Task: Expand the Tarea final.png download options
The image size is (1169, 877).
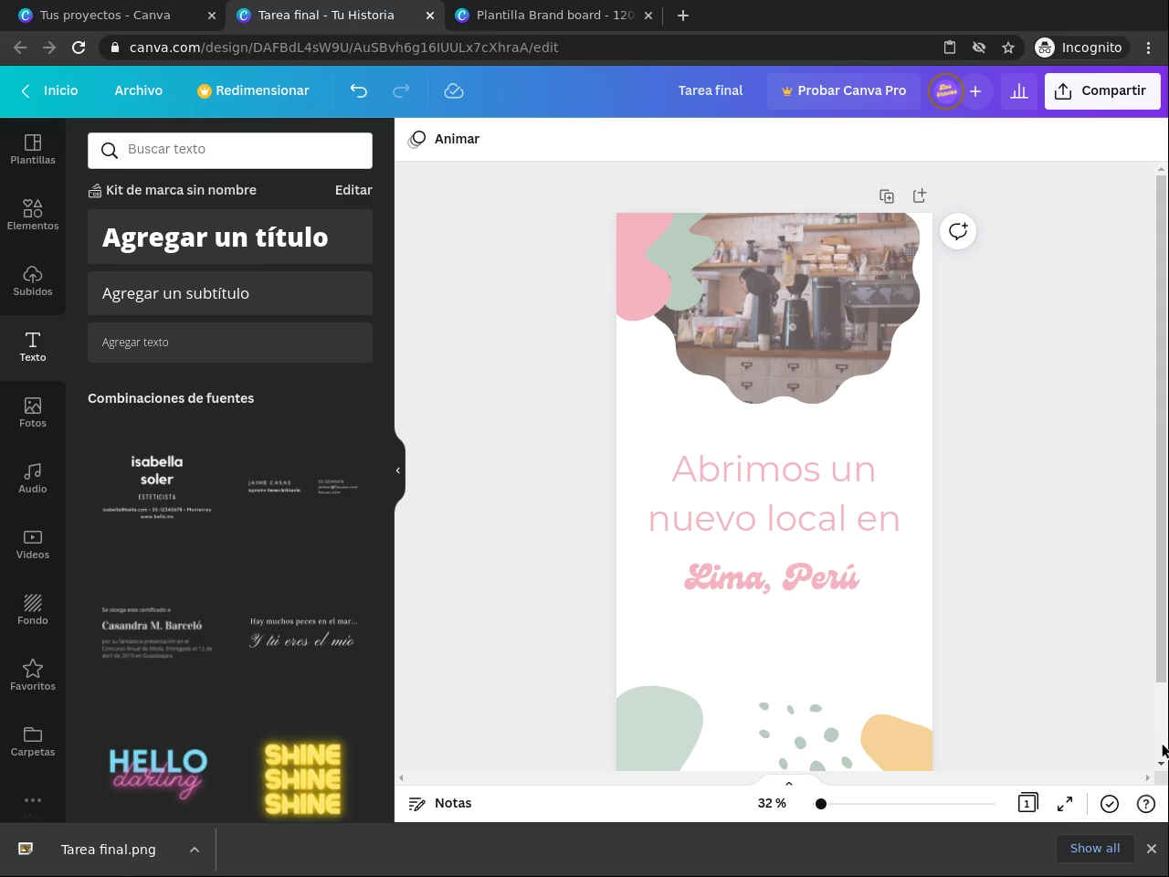Action: click(195, 850)
